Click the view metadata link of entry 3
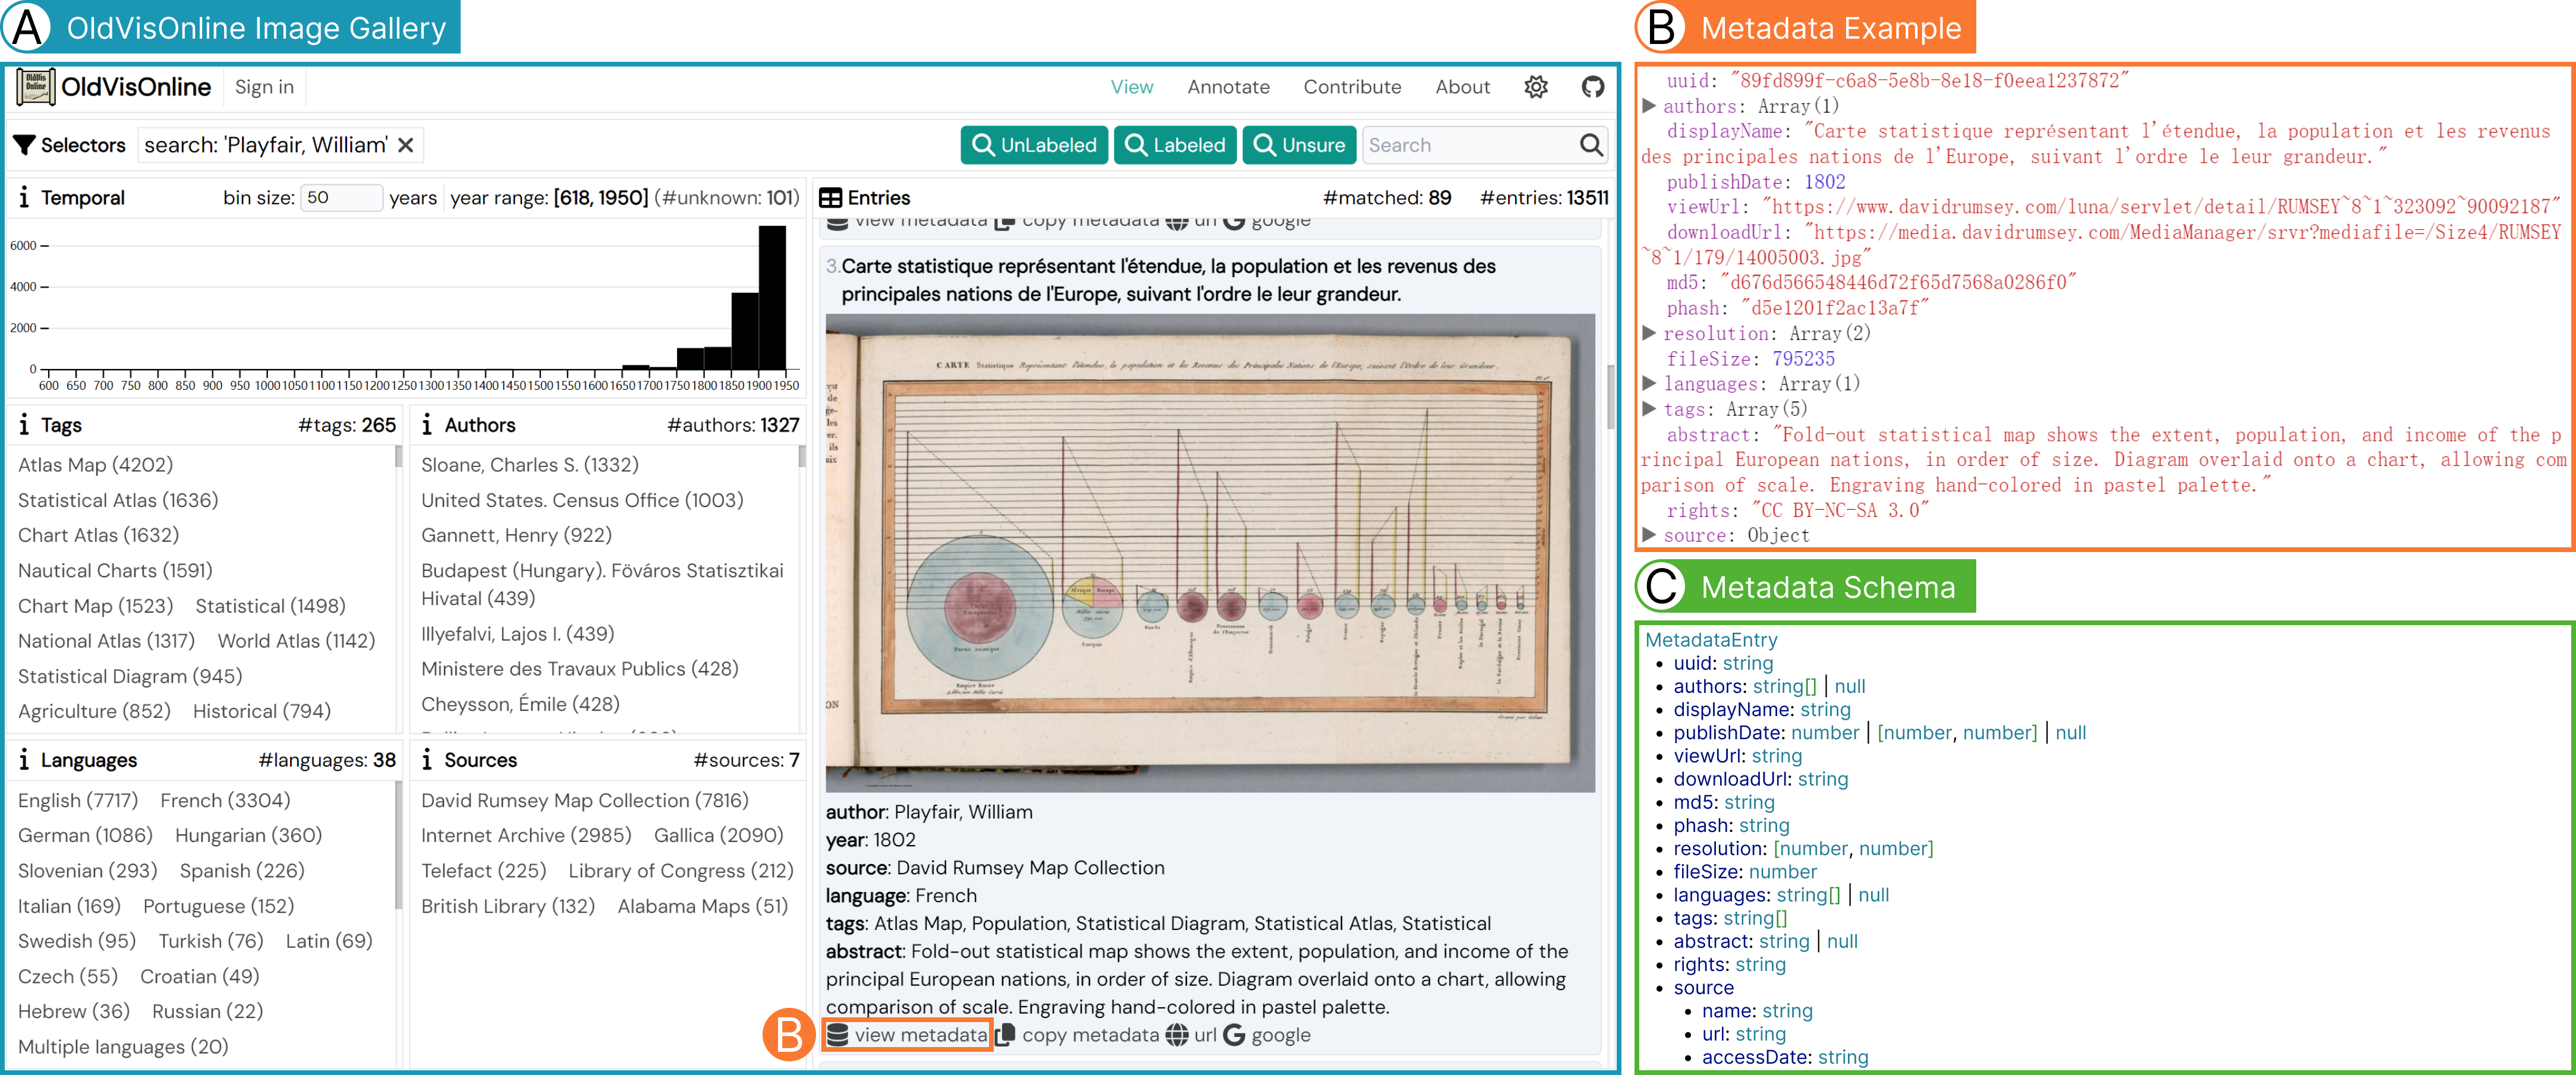This screenshot has width=2576, height=1075. (x=920, y=1034)
